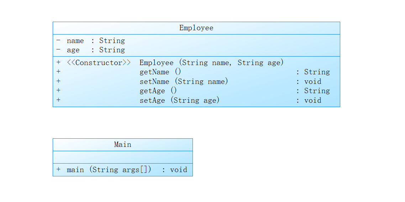Select the Main class title

pyautogui.click(x=122, y=145)
